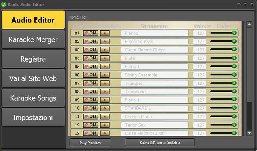257x151 pixels.
Task: Switch to Karaoke Merger
Action: 33,39
